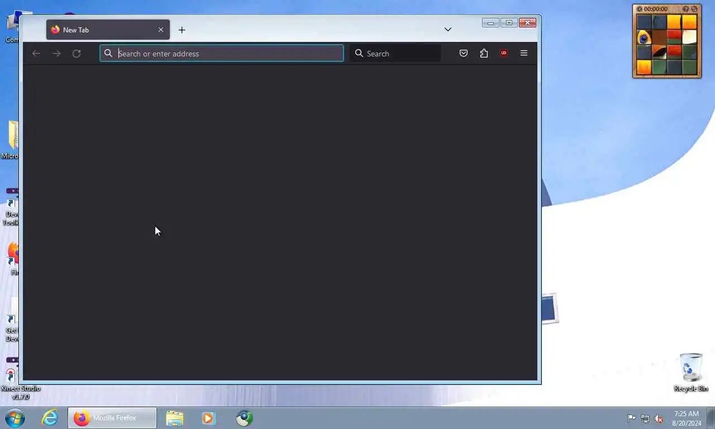Viewport: 715px width, 429px height.
Task: Open the uBlock Origin shield icon
Action: [x=504, y=53]
